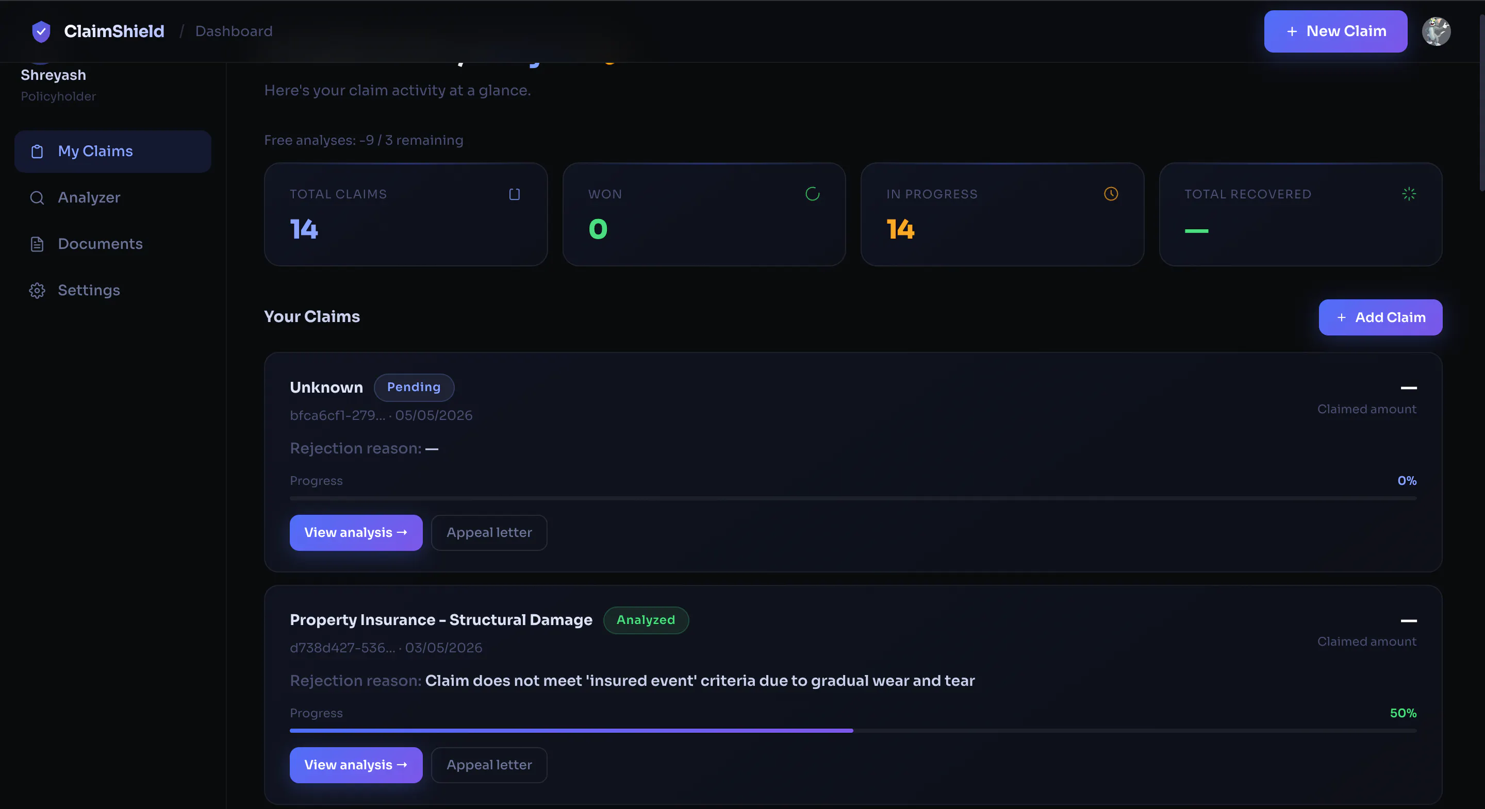Open Appeal letter for Property Insurance claim
The width and height of the screenshot is (1485, 809).
[x=489, y=765]
